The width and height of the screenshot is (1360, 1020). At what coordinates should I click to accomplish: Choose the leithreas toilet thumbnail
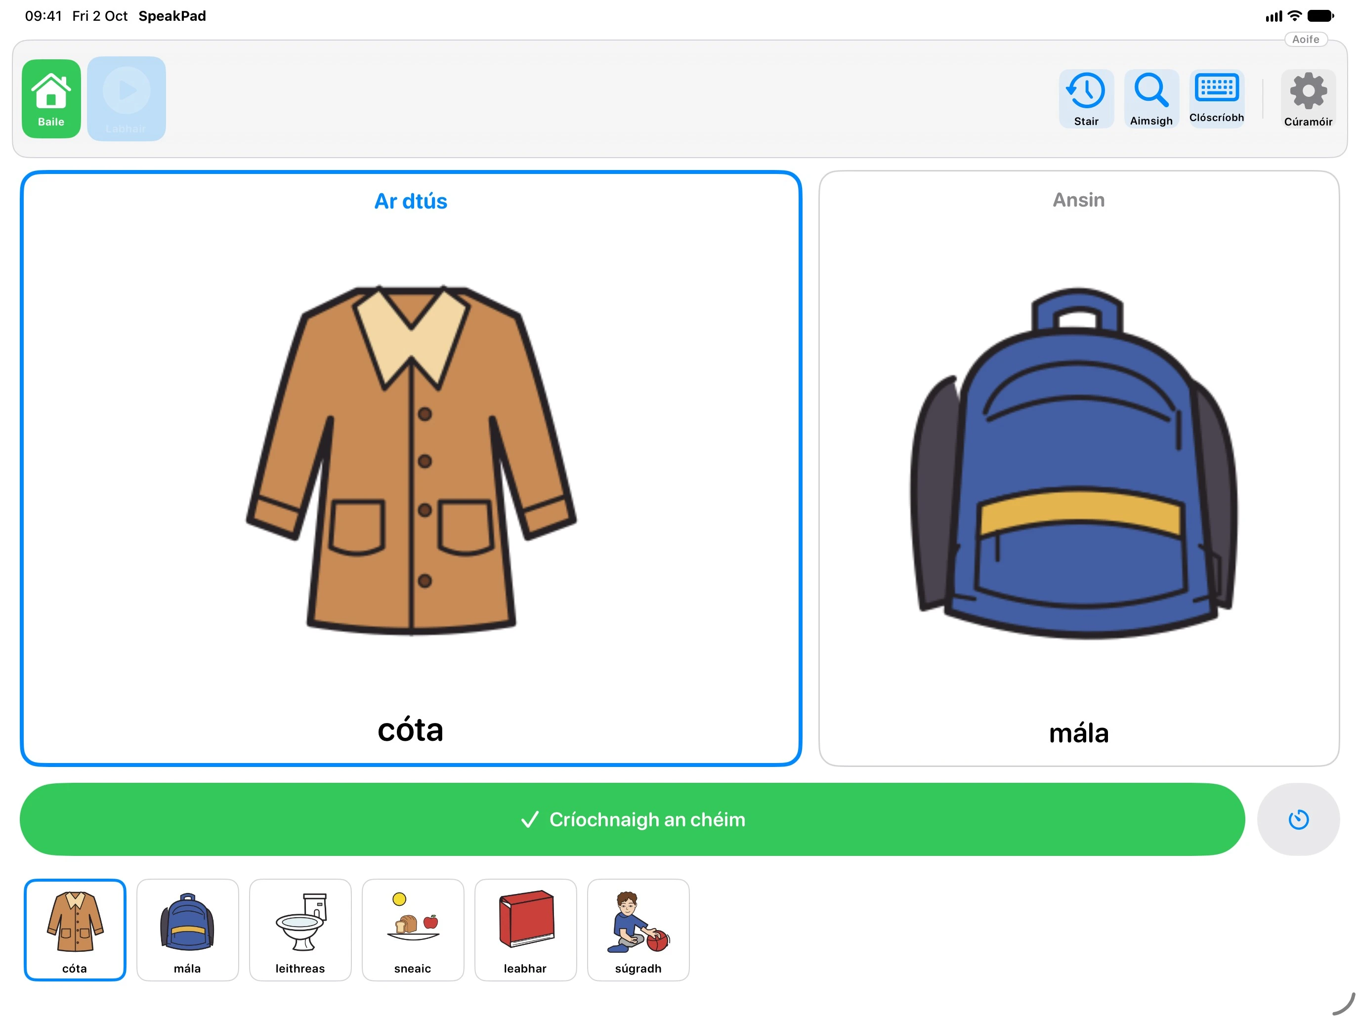[300, 930]
